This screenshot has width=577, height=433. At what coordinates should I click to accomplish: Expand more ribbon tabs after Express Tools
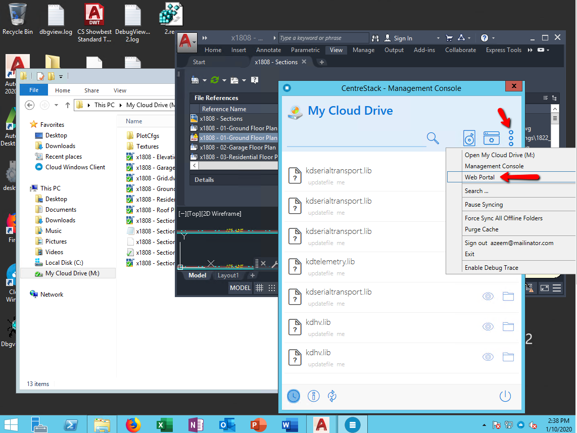[530, 50]
